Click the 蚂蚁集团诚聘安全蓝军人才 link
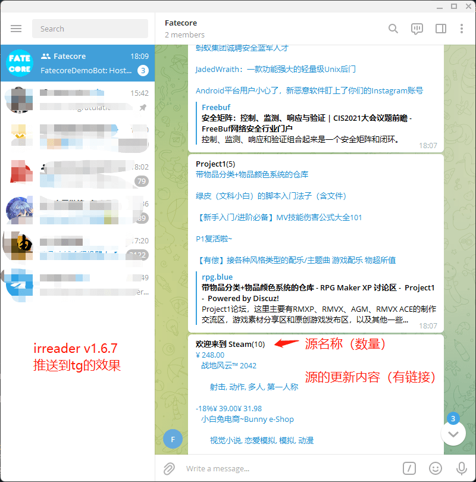 pos(242,48)
